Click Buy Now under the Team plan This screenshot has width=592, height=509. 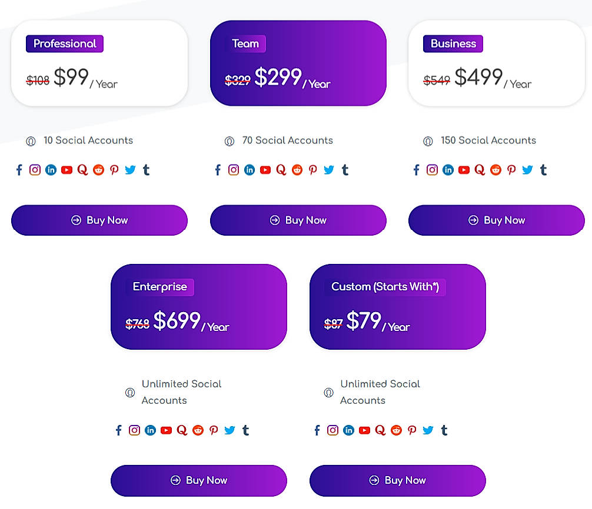click(298, 220)
